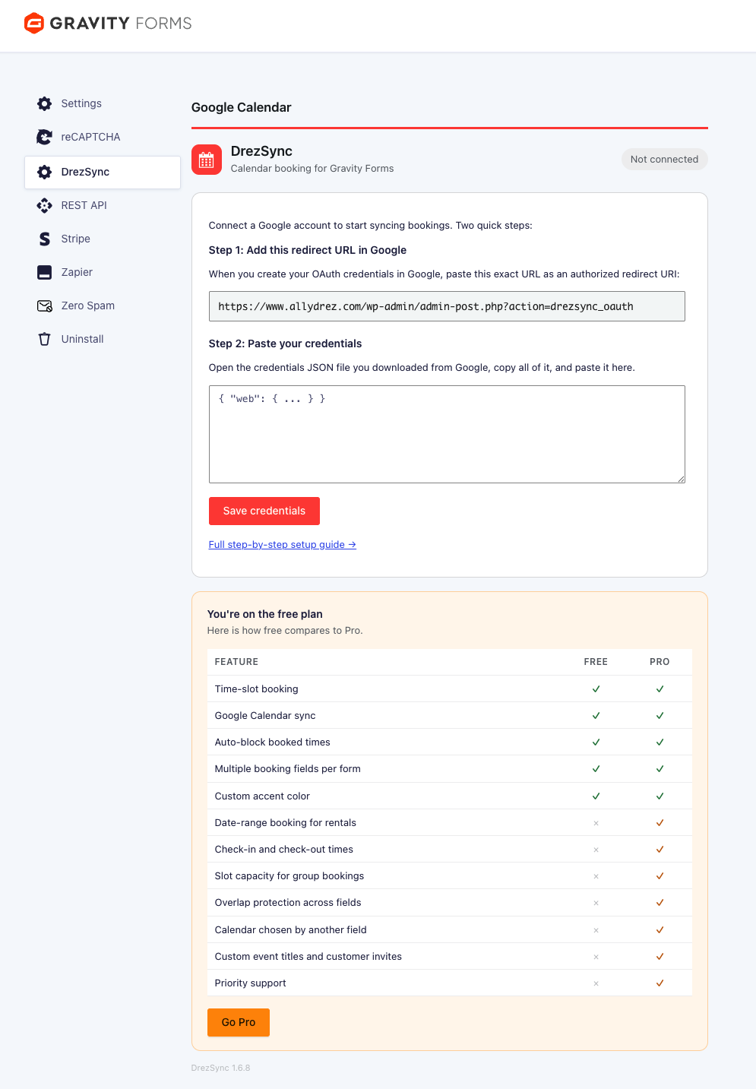Click 'Step 2: Paste your credentials' heading
This screenshot has height=1089, width=756.
tap(286, 343)
